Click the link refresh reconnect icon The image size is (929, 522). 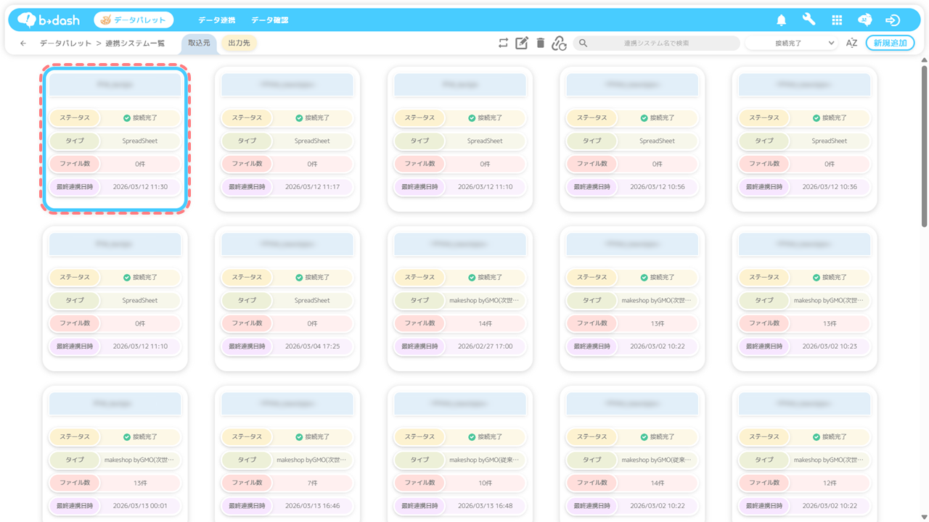559,43
